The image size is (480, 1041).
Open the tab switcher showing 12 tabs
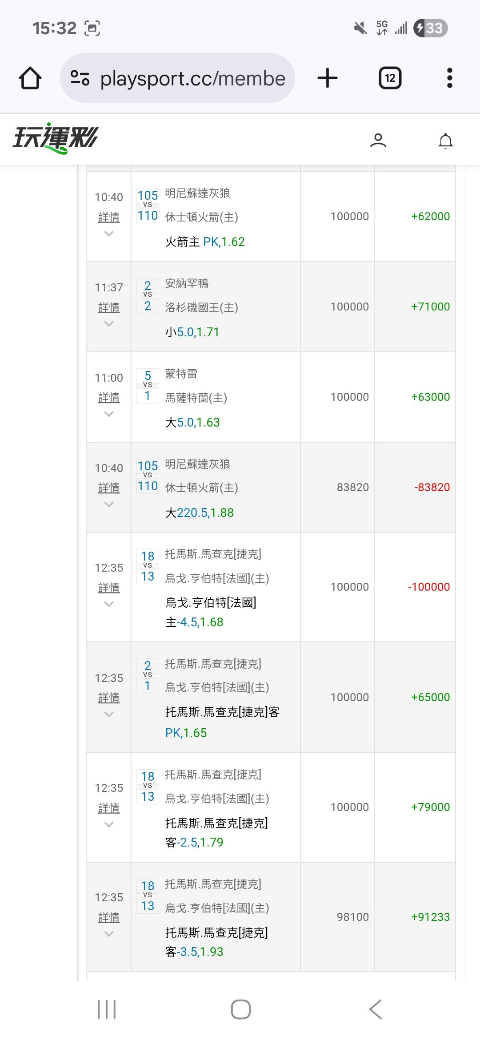tap(390, 78)
